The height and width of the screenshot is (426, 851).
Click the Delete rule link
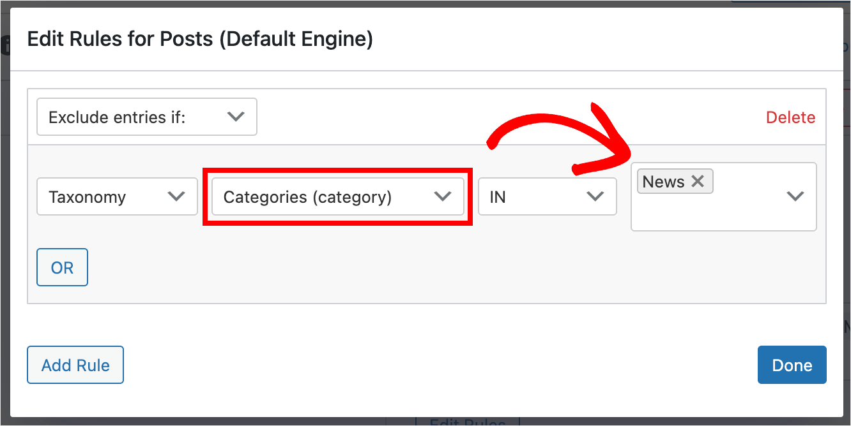pos(790,117)
